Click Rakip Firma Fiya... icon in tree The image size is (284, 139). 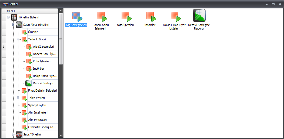pos(29,76)
